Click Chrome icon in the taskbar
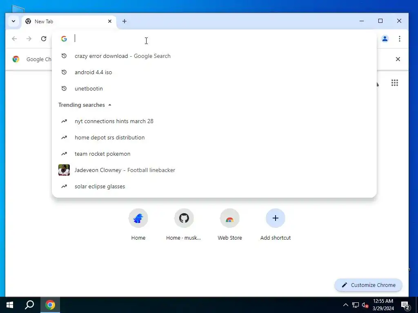 pyautogui.click(x=50, y=305)
